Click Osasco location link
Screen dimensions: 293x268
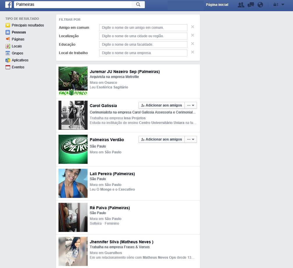[111, 82]
